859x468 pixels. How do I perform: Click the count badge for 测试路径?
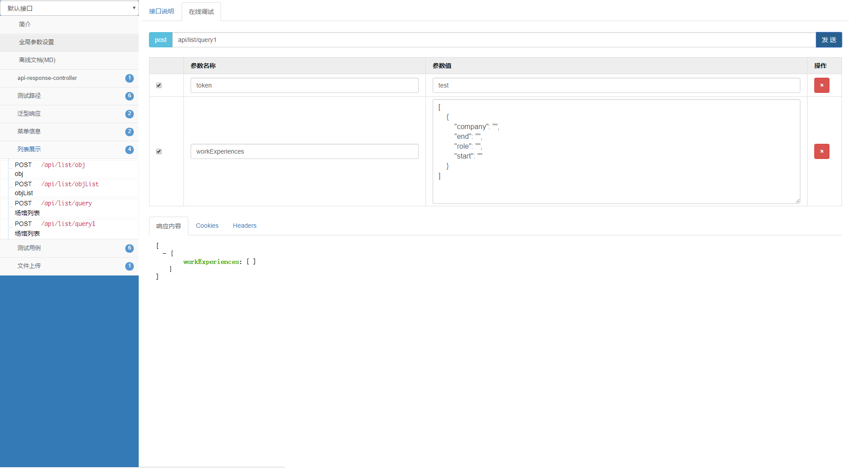[x=129, y=96]
